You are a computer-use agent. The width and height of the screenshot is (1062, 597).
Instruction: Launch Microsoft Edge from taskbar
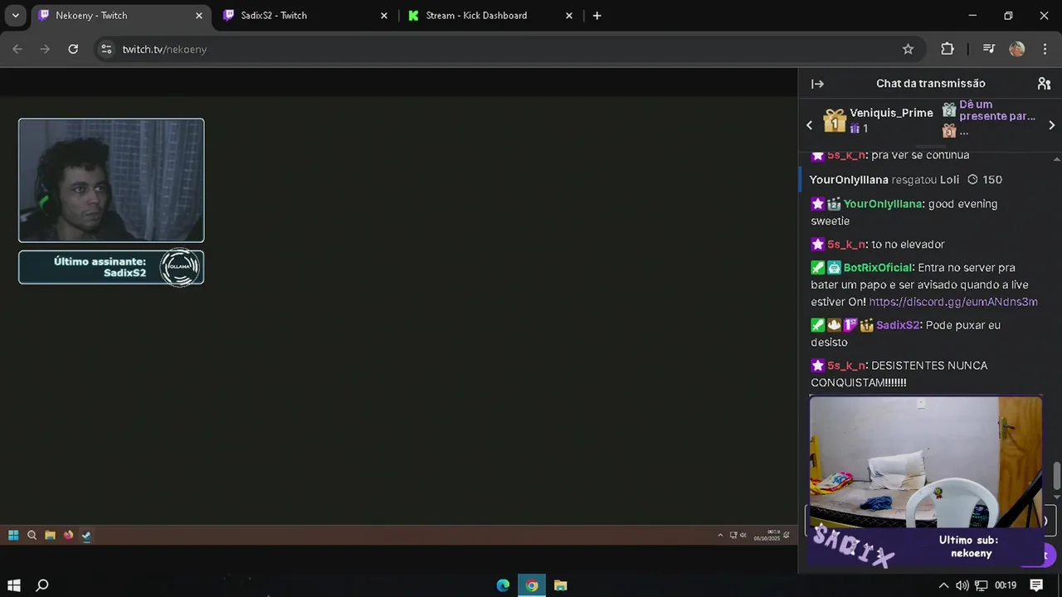click(x=503, y=585)
